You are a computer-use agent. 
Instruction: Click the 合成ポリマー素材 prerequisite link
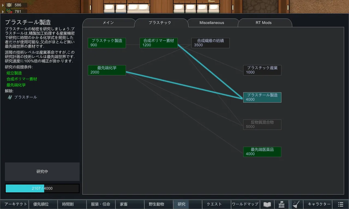(22, 79)
